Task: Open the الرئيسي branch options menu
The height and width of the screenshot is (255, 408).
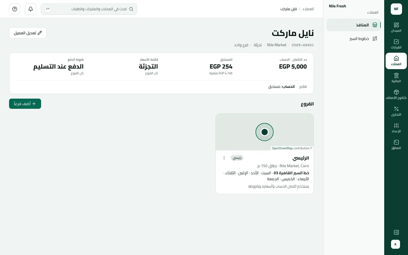Action: coord(224,158)
